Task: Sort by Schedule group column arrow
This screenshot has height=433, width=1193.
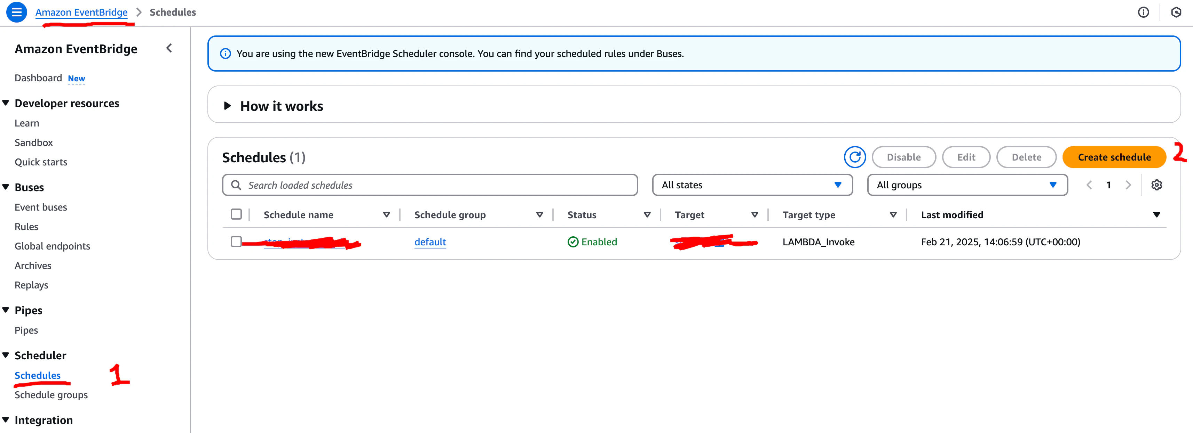Action: tap(539, 215)
